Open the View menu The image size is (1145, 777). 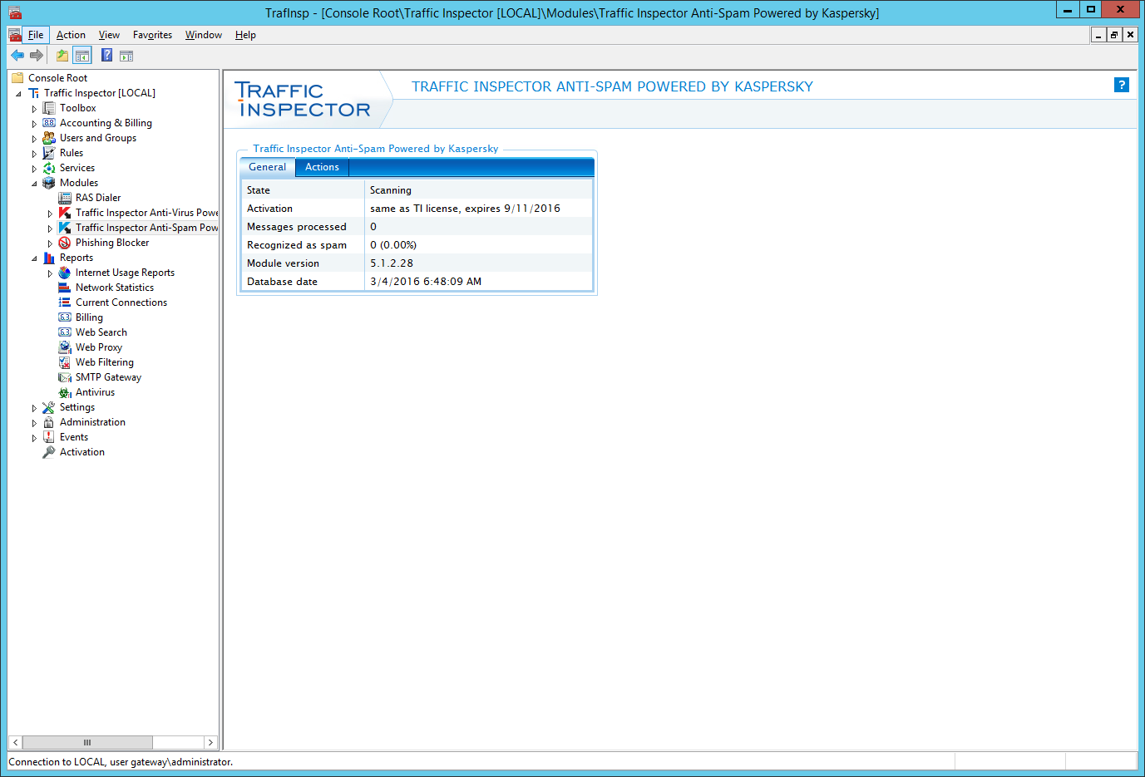click(109, 35)
